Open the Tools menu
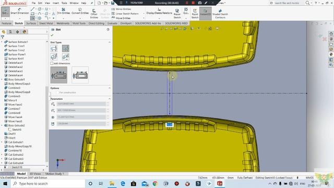The width and height of the screenshot is (334, 188). coord(64,3)
